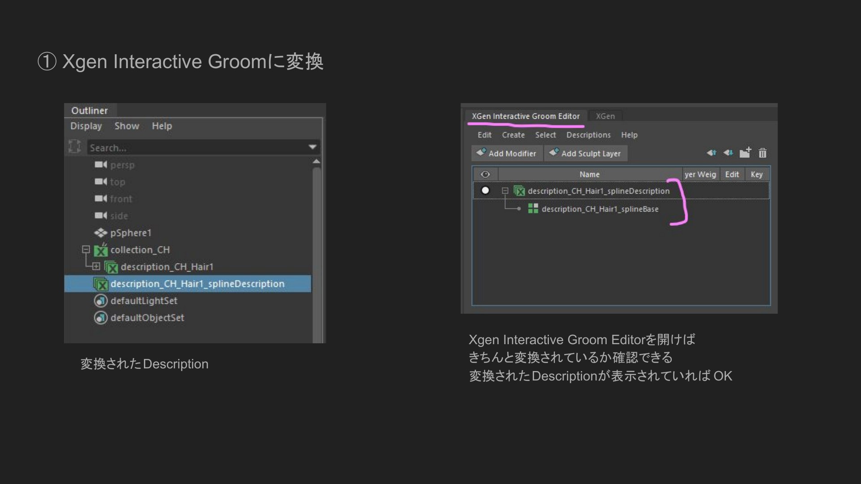
Task: Select description_CH_Hair1_splineDescription in Groom Editor
Action: (599, 191)
